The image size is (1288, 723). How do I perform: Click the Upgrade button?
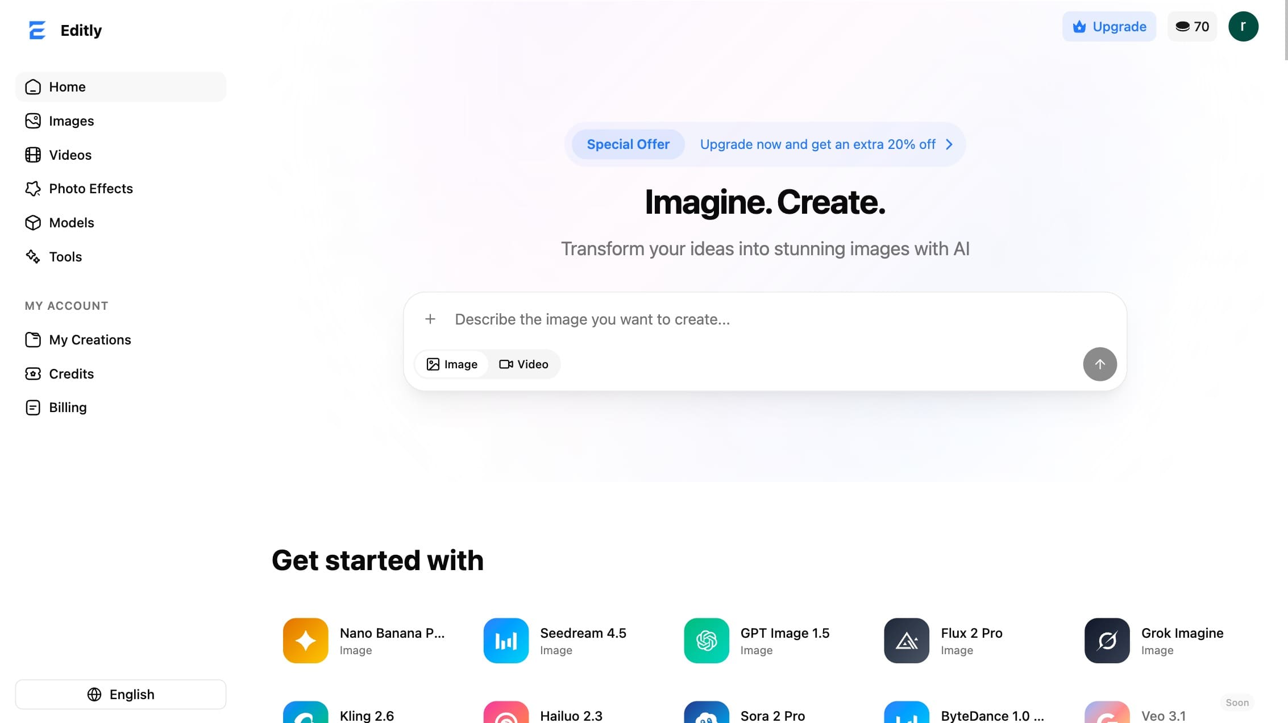1109,26
